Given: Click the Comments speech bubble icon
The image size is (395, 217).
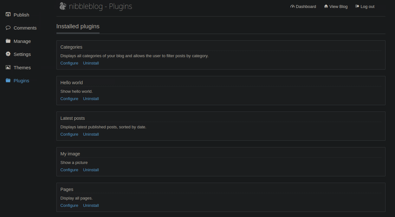Looking at the screenshot, I should [8, 28].
